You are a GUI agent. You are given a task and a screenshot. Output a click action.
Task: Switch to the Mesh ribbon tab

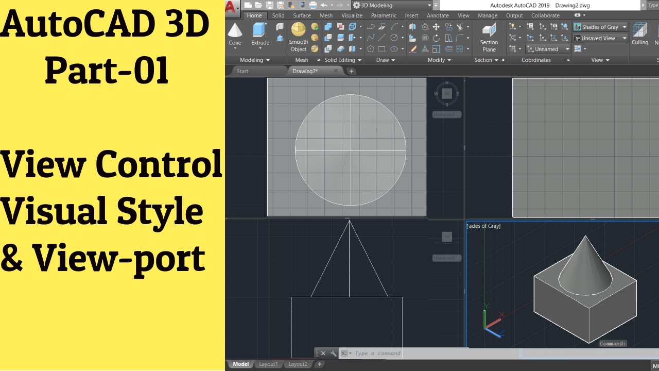coord(326,15)
